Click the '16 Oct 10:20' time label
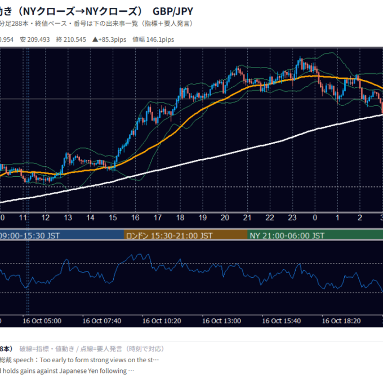The image size is (383, 383). (x=162, y=320)
